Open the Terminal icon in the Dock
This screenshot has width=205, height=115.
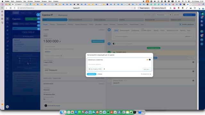pos(135,112)
